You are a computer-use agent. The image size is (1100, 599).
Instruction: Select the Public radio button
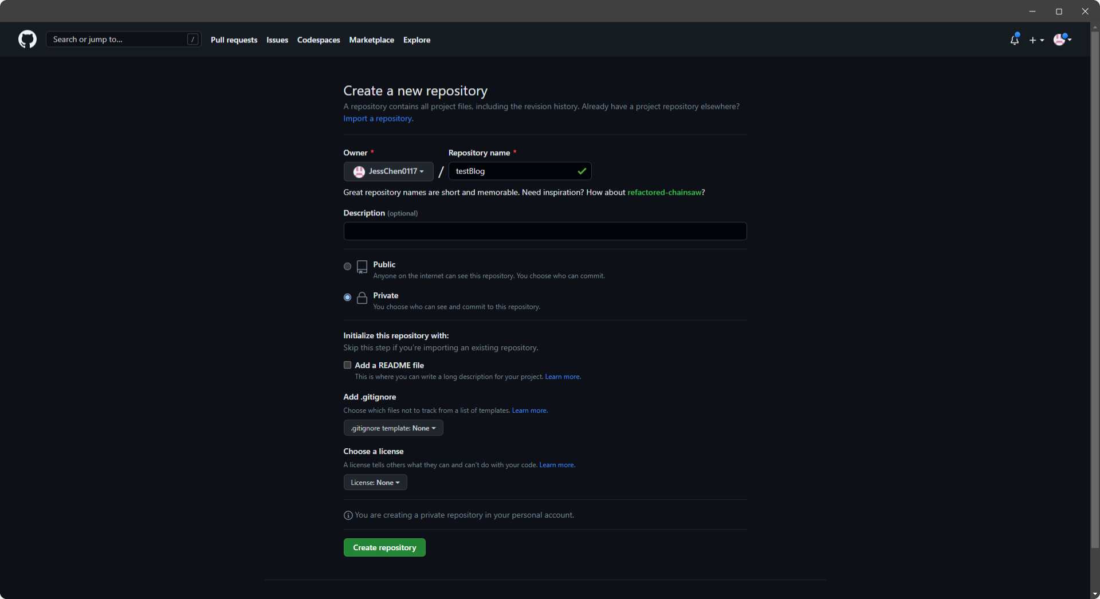pos(347,267)
